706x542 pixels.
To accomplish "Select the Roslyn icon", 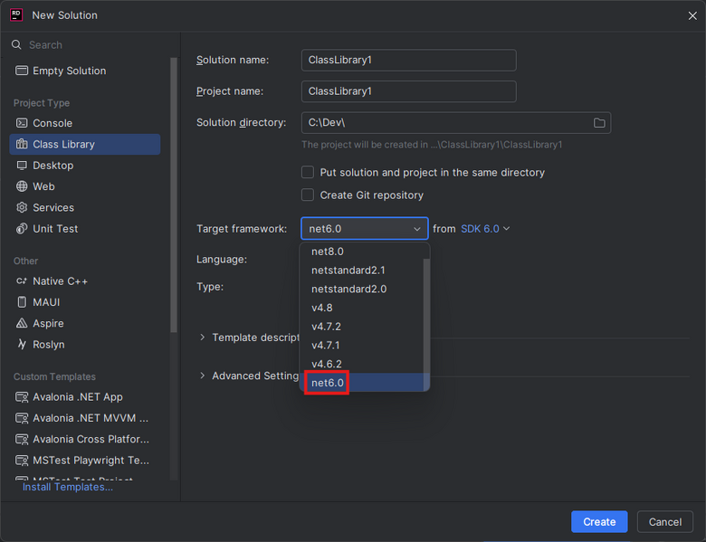I will tap(22, 345).
